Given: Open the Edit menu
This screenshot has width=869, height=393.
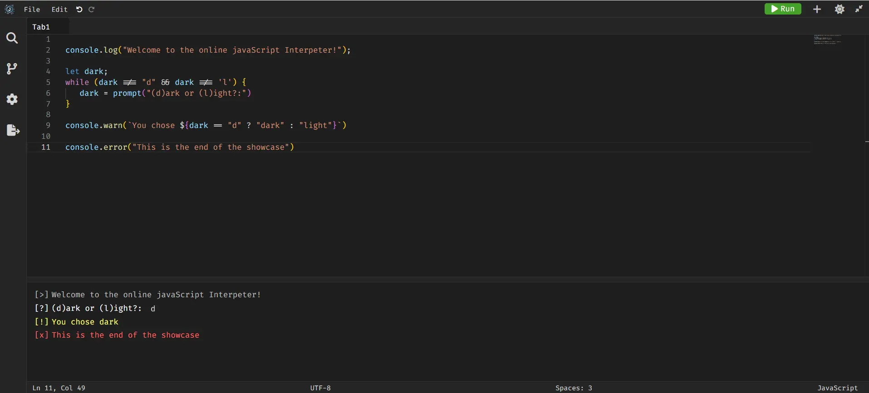Looking at the screenshot, I should (59, 9).
